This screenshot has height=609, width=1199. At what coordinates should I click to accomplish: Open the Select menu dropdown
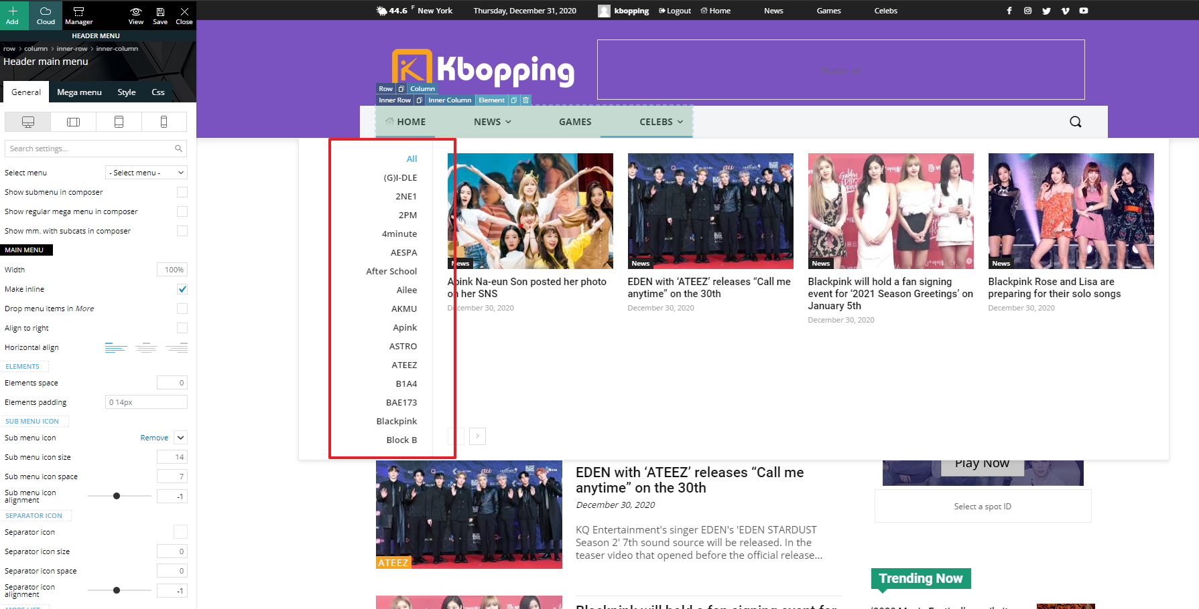click(x=146, y=173)
